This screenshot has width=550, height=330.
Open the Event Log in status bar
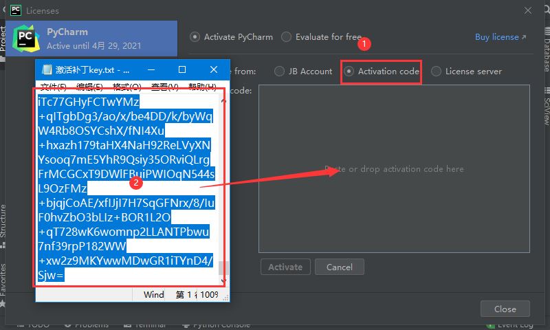click(x=510, y=325)
